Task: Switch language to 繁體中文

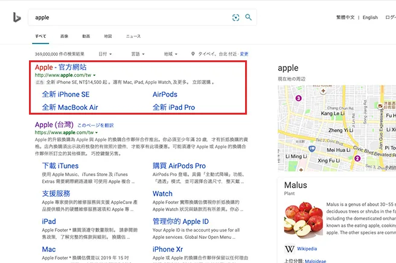Action: coord(345,17)
